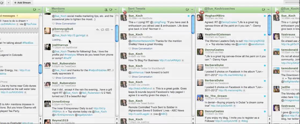The height and width of the screenshot is (124, 300).
Task: Refresh the leftmost partially visible stream
Action: coord(34,10)
